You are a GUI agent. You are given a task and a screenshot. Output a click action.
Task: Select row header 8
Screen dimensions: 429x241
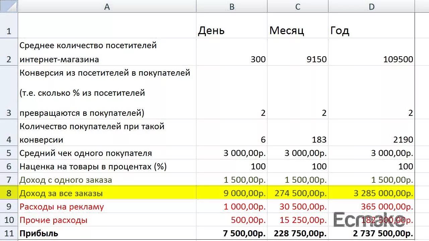9,193
